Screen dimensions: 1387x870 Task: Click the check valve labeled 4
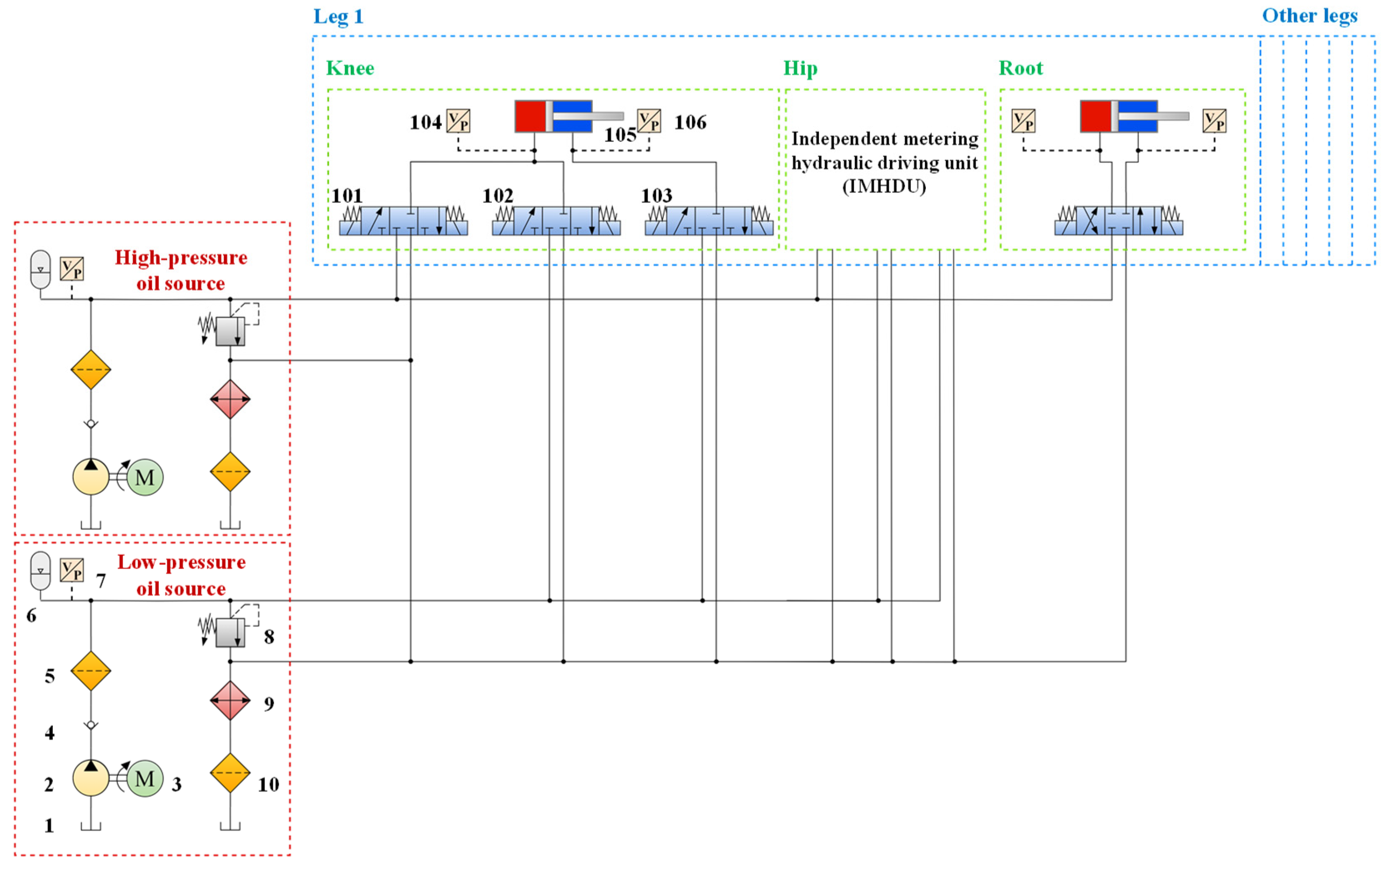pyautogui.click(x=91, y=725)
